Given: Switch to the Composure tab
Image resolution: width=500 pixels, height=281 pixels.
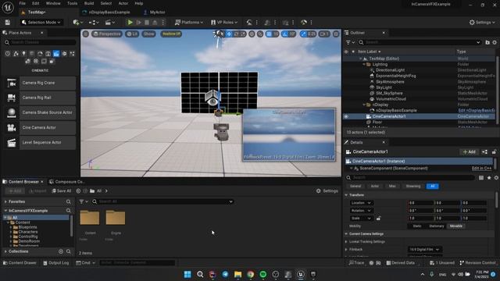Looking at the screenshot, I should point(67,182).
